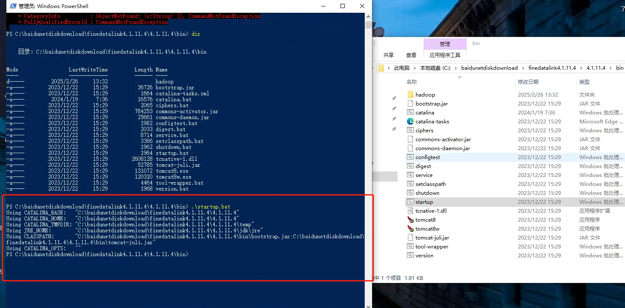Click the catalina modified date 2024/1/19 7:36
Screen dimensions: 625x308
[536, 112]
